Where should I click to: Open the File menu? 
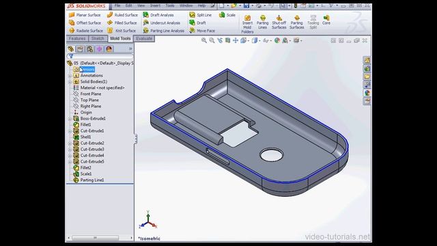117,5
